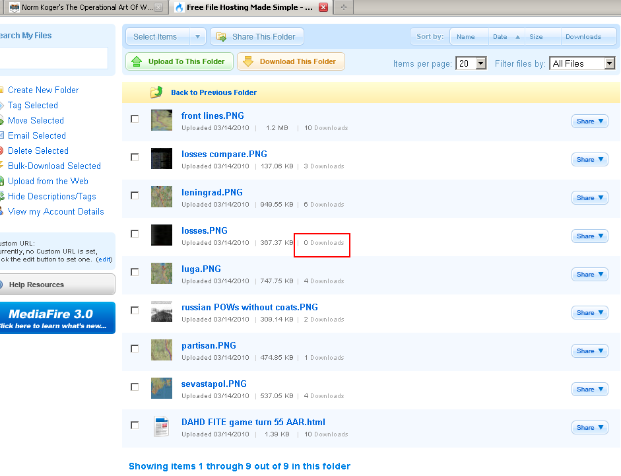Open Share dropdown for front lines.PNG
Screen dimensions: 621x476
pyautogui.click(x=590, y=121)
